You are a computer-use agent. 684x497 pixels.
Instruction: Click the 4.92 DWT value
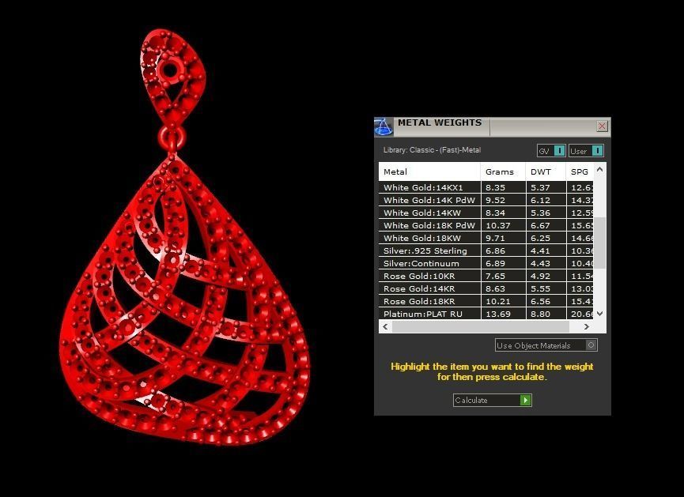pos(540,276)
